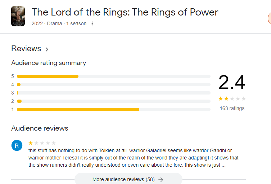
Task: Click the 163 ratings count
Action: click(232, 108)
